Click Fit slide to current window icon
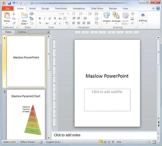162x146 pixels. (154, 142)
